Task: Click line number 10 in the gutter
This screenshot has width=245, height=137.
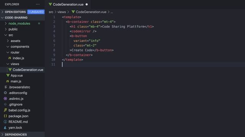Action: pyautogui.click(x=53, y=59)
